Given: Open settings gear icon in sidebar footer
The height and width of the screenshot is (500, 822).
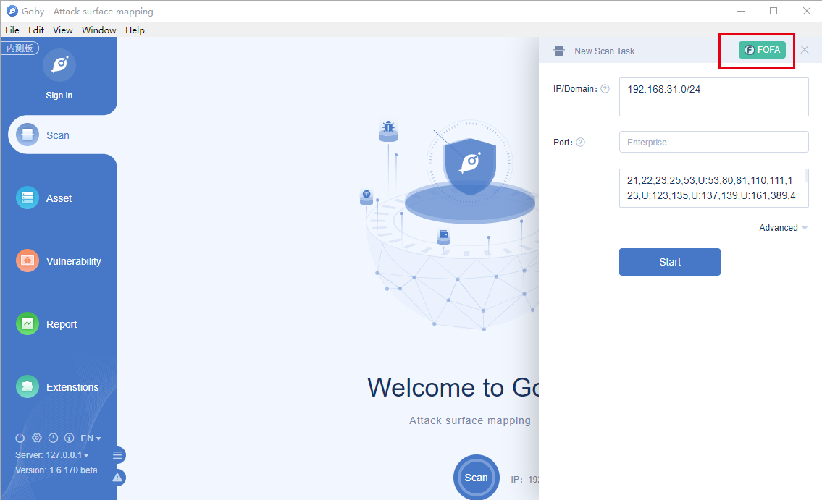Looking at the screenshot, I should point(37,438).
